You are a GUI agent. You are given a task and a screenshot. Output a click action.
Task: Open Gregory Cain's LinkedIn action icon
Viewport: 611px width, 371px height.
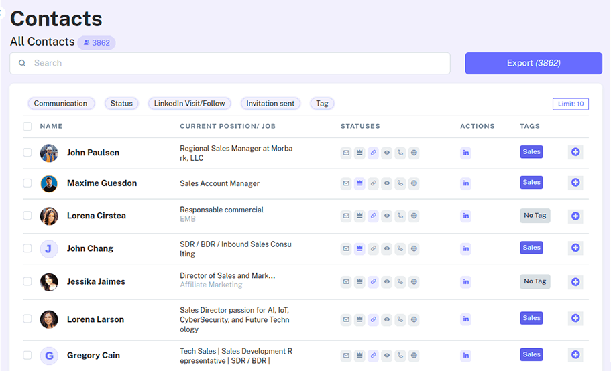[466, 355]
